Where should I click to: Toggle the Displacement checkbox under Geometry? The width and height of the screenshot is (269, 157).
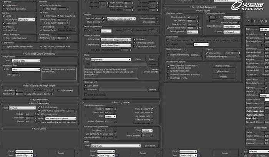pyautogui.click(x=4, y=5)
